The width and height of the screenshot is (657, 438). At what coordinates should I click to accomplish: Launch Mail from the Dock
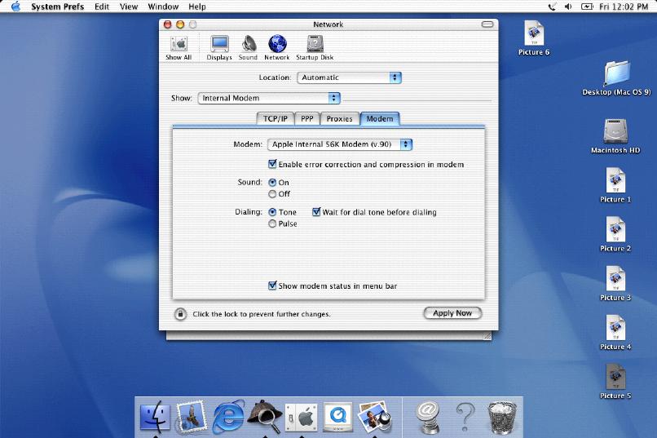(191, 417)
